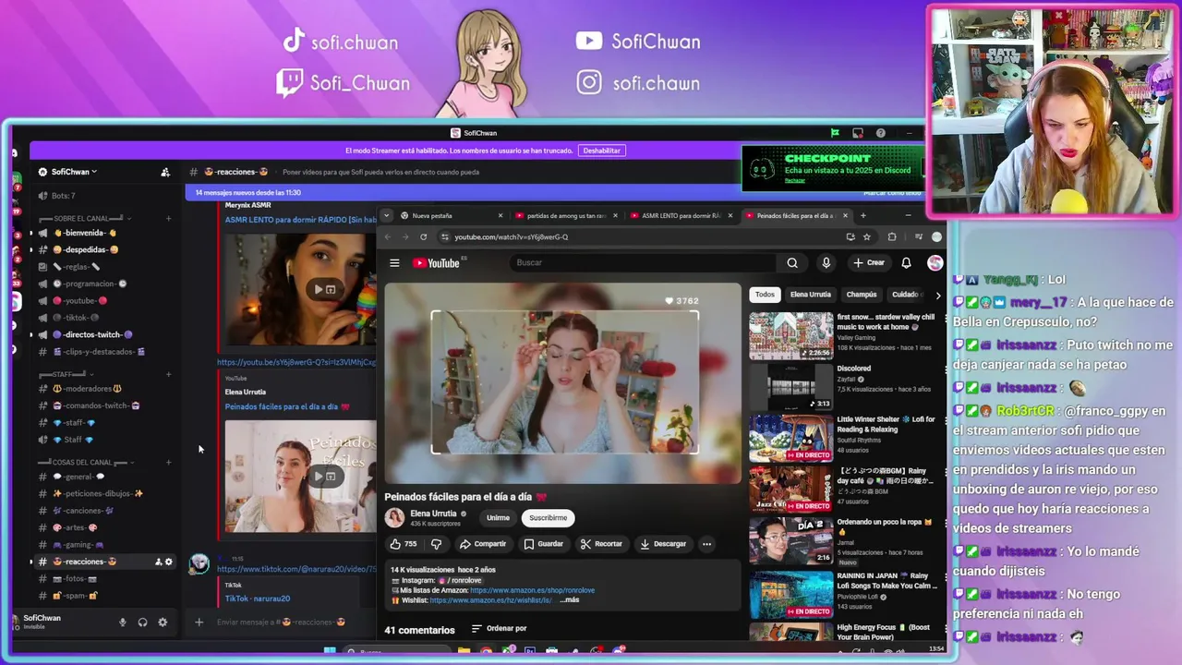Click the YouTube logo to go home
The width and height of the screenshot is (1182, 665).
click(437, 263)
